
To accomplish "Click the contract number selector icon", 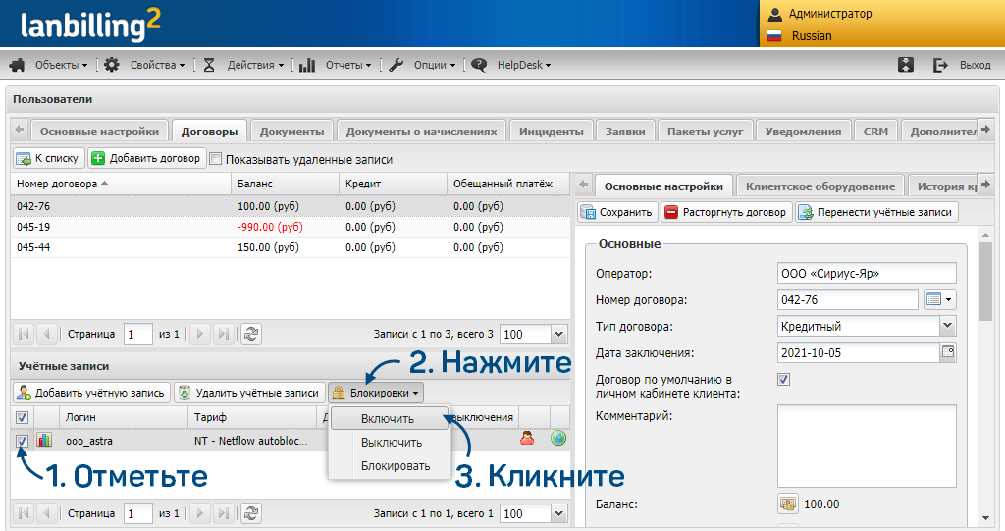I will (x=939, y=299).
